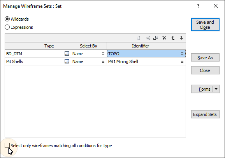The image size is (225, 158).
Task: Open Select By list for Pit Shells row
Action: click(x=103, y=61)
